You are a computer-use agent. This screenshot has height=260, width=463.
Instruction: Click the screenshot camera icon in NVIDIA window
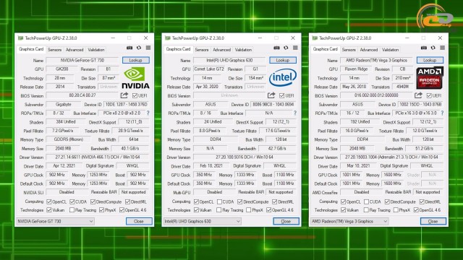pyautogui.click(x=129, y=48)
